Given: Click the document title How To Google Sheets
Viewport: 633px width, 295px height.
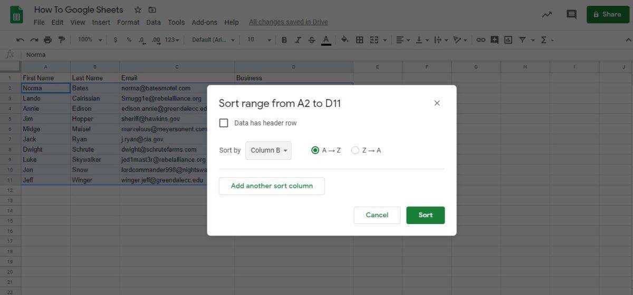Looking at the screenshot, I should (x=79, y=9).
